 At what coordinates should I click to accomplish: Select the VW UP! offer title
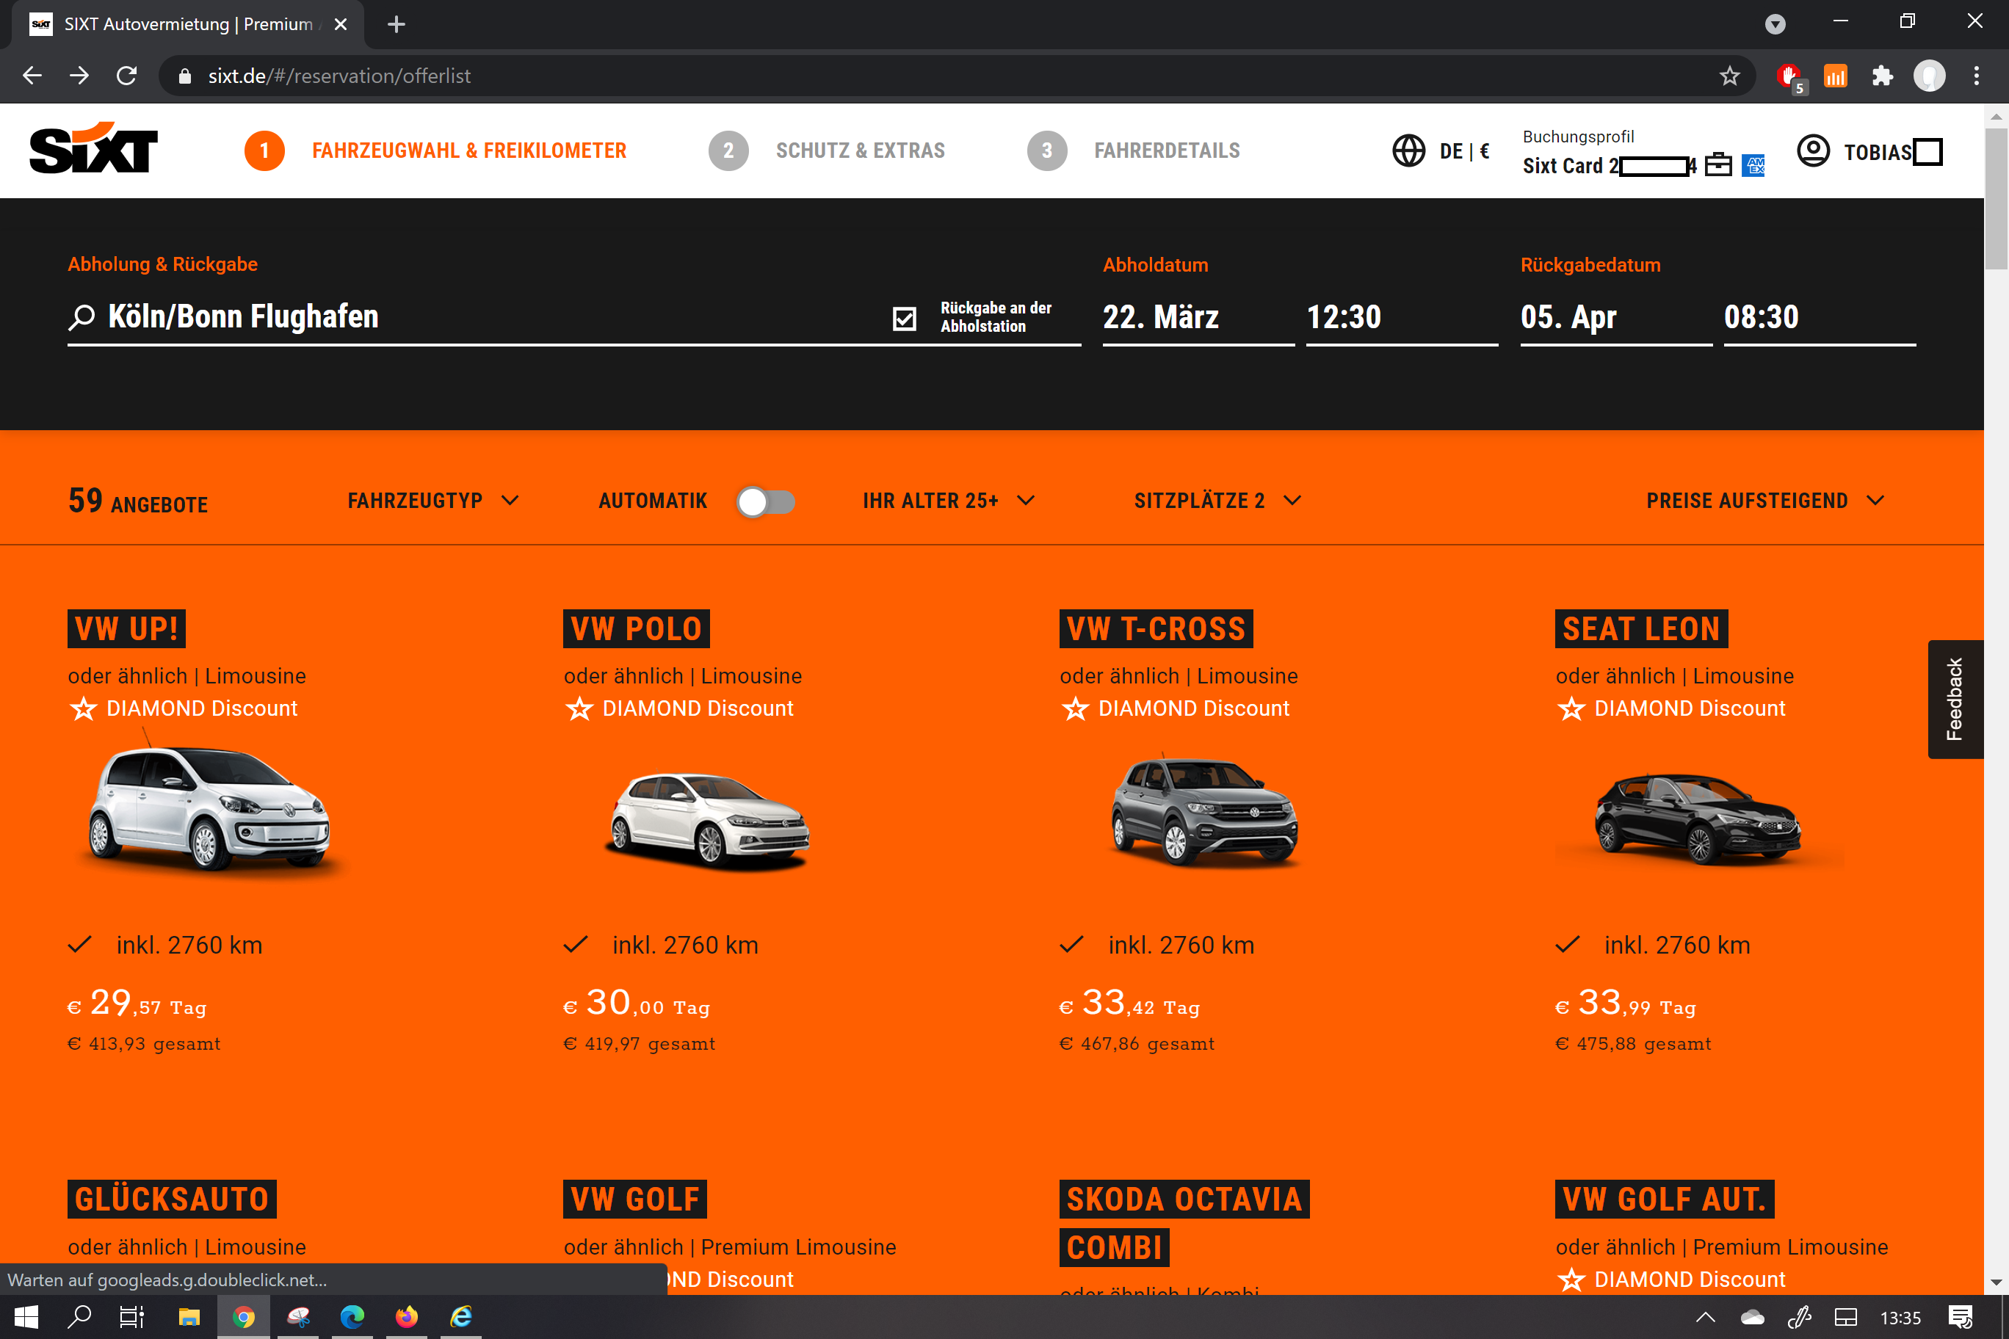click(126, 629)
